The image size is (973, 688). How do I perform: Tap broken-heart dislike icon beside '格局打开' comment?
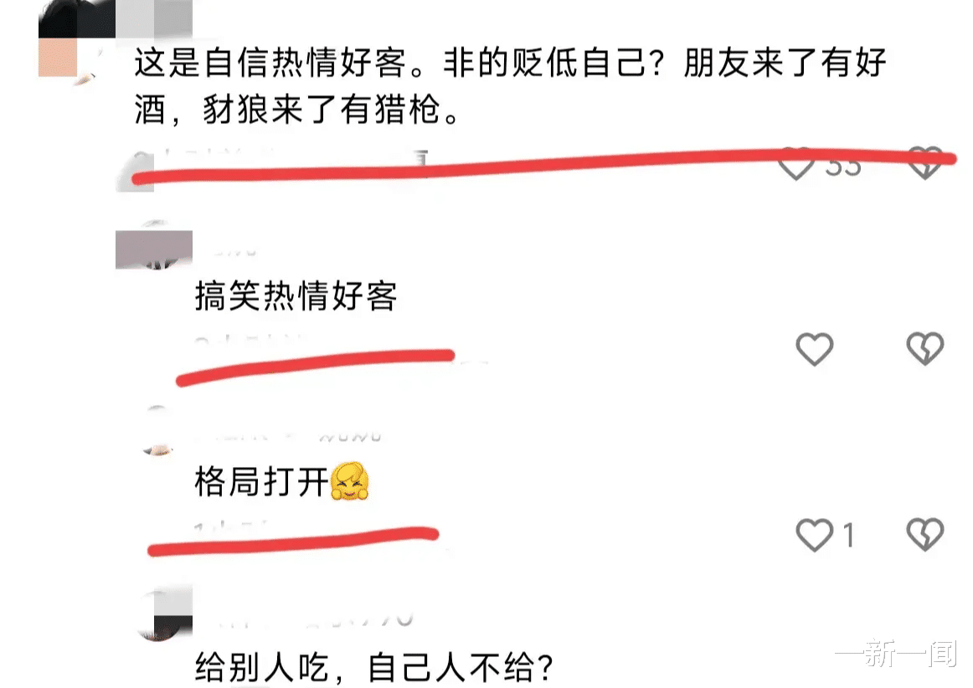[925, 534]
